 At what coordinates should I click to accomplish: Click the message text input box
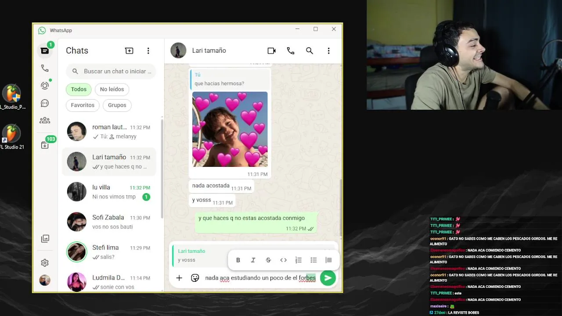260,278
